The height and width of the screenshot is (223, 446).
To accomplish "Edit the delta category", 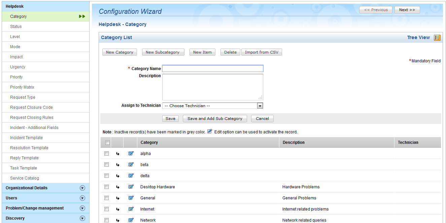I will pos(131,176).
